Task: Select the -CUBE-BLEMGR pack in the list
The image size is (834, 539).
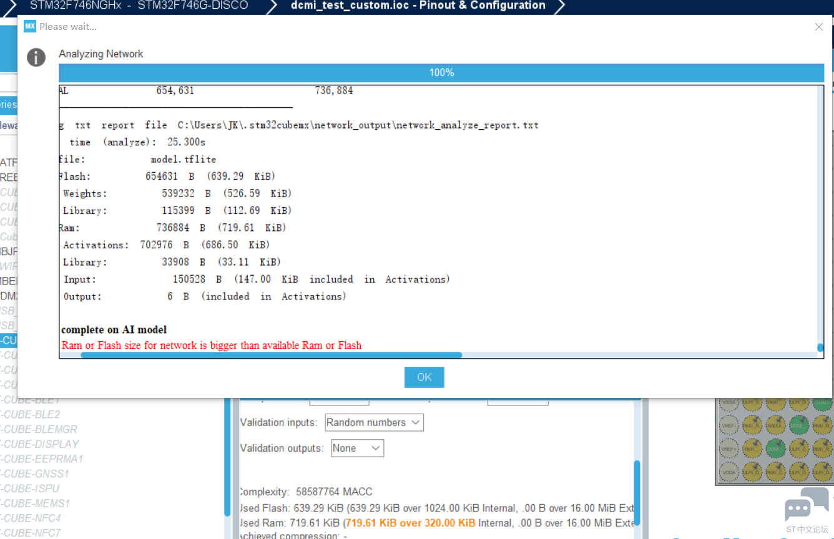Action: pos(39,429)
